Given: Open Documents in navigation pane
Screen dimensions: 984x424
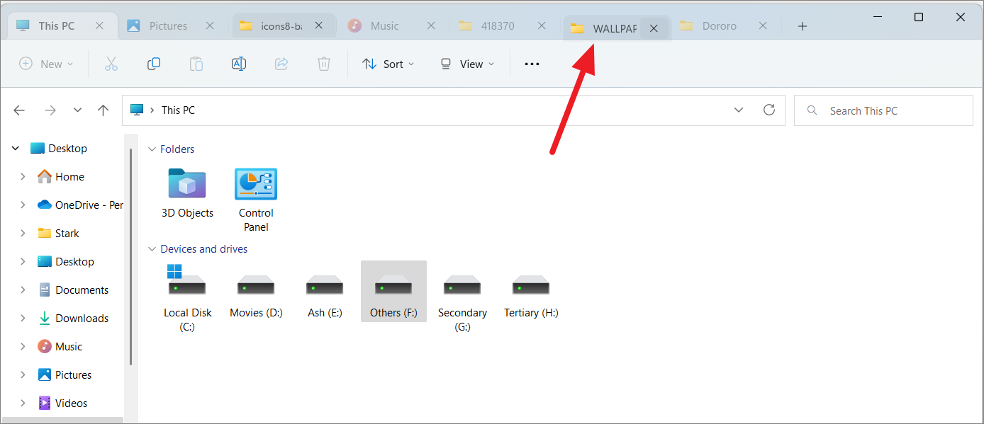Looking at the screenshot, I should (73, 290).
